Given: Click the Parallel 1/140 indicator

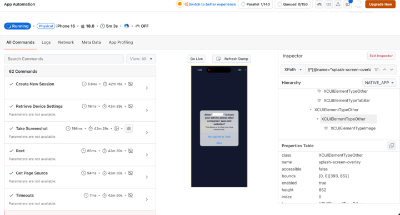Looking at the screenshot, I should point(256,4).
